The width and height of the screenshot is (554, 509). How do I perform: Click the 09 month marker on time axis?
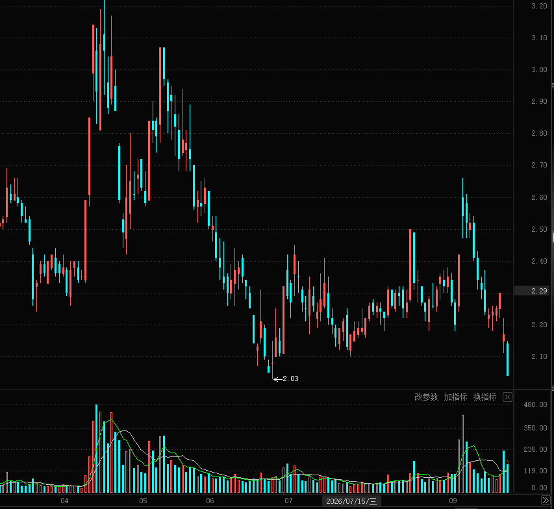tap(453, 501)
